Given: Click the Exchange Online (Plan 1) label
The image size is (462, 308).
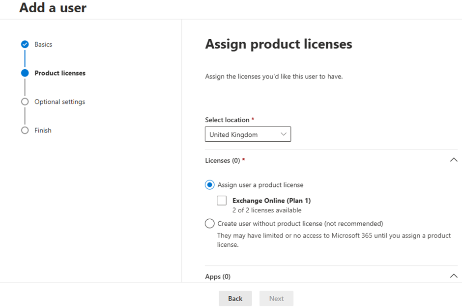Looking at the screenshot, I should pyautogui.click(x=272, y=201).
